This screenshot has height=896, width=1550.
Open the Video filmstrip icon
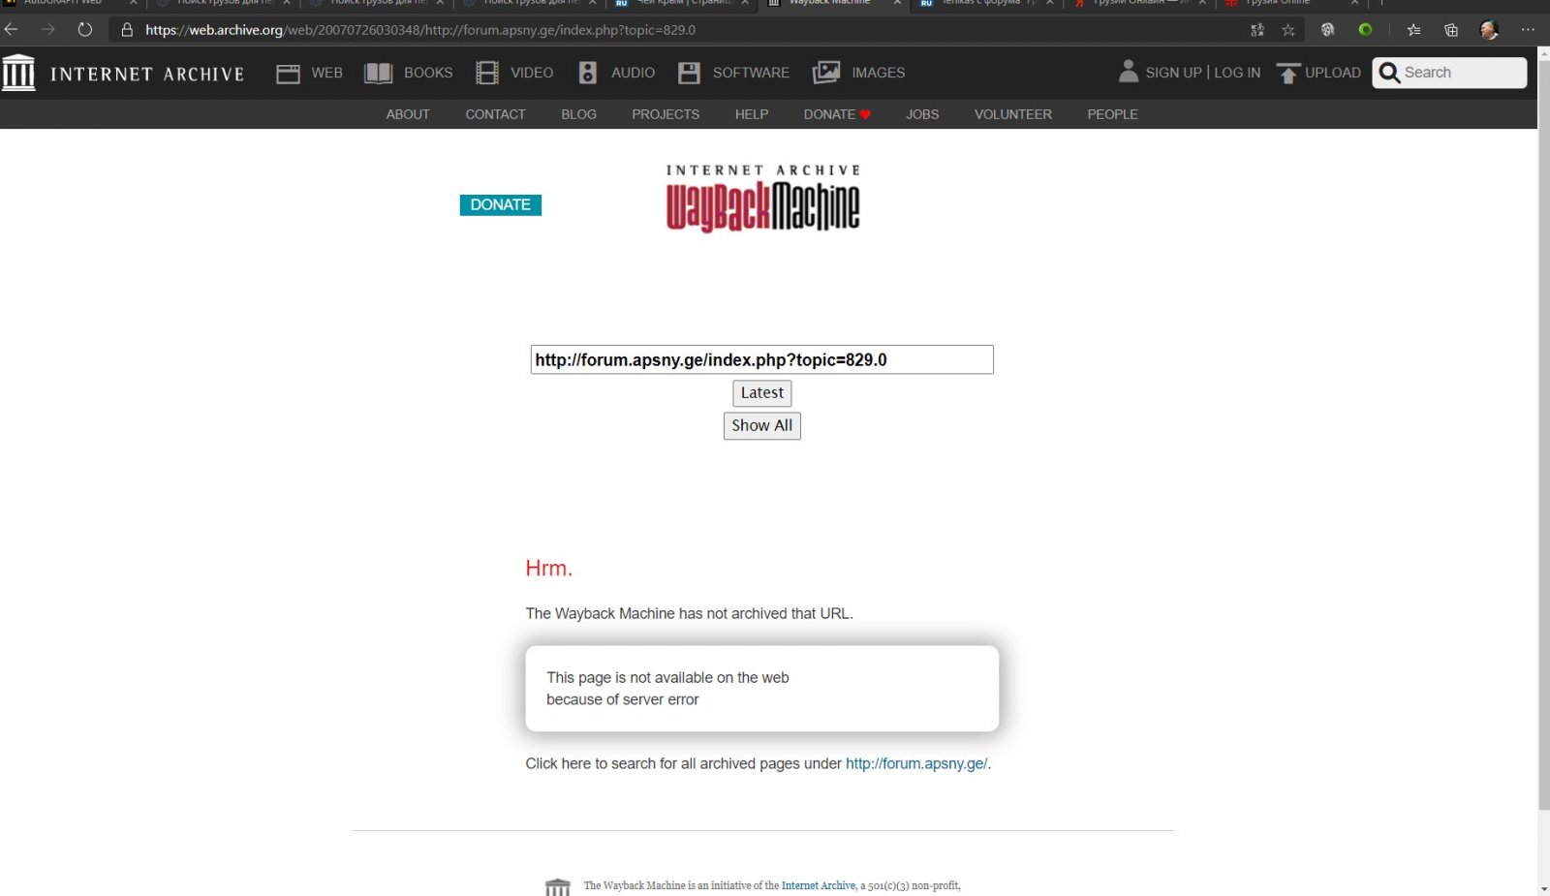[x=487, y=73]
